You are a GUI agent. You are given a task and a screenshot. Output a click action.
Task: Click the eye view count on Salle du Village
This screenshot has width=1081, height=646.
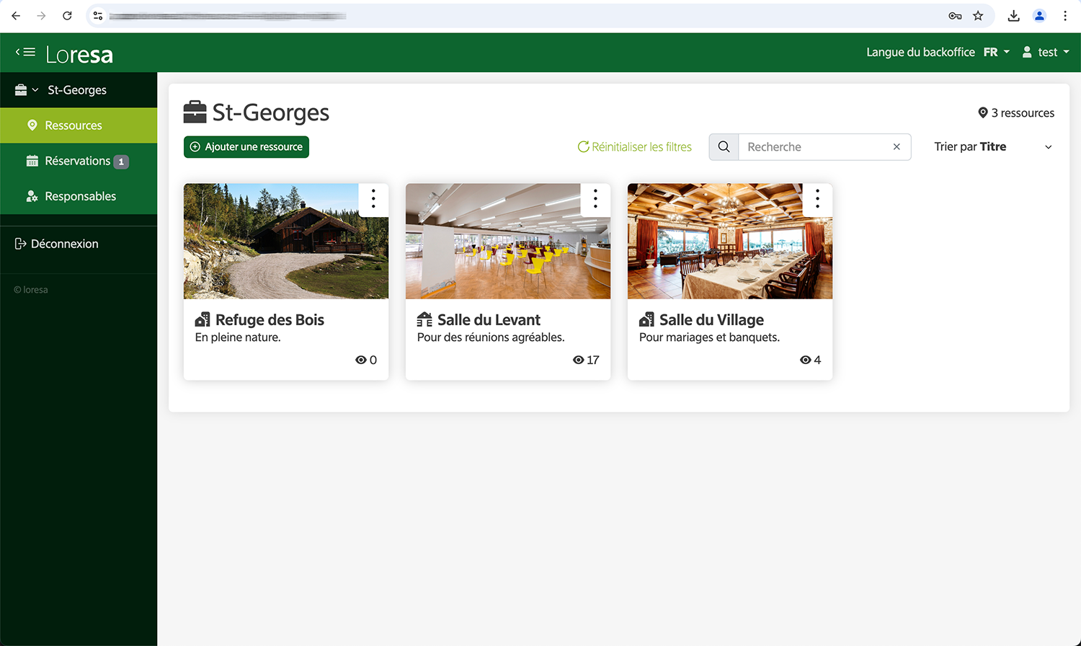(810, 360)
